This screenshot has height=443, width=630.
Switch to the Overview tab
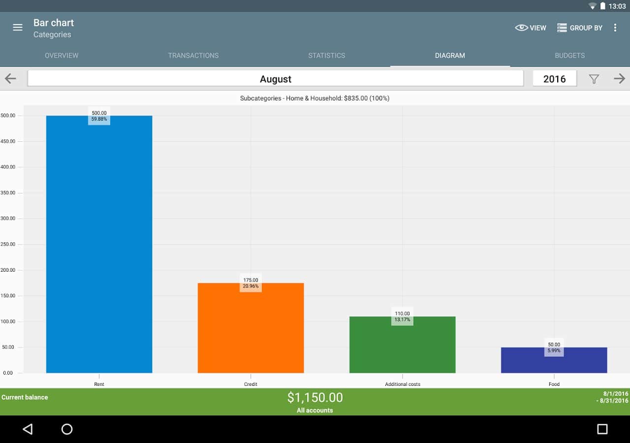62,56
